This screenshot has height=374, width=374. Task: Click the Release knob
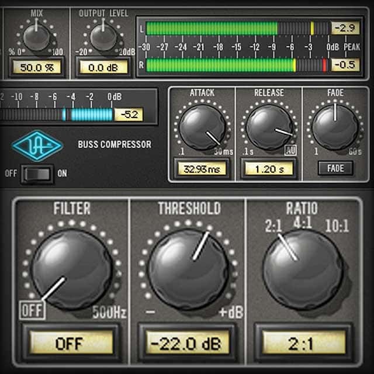pyautogui.click(x=269, y=126)
